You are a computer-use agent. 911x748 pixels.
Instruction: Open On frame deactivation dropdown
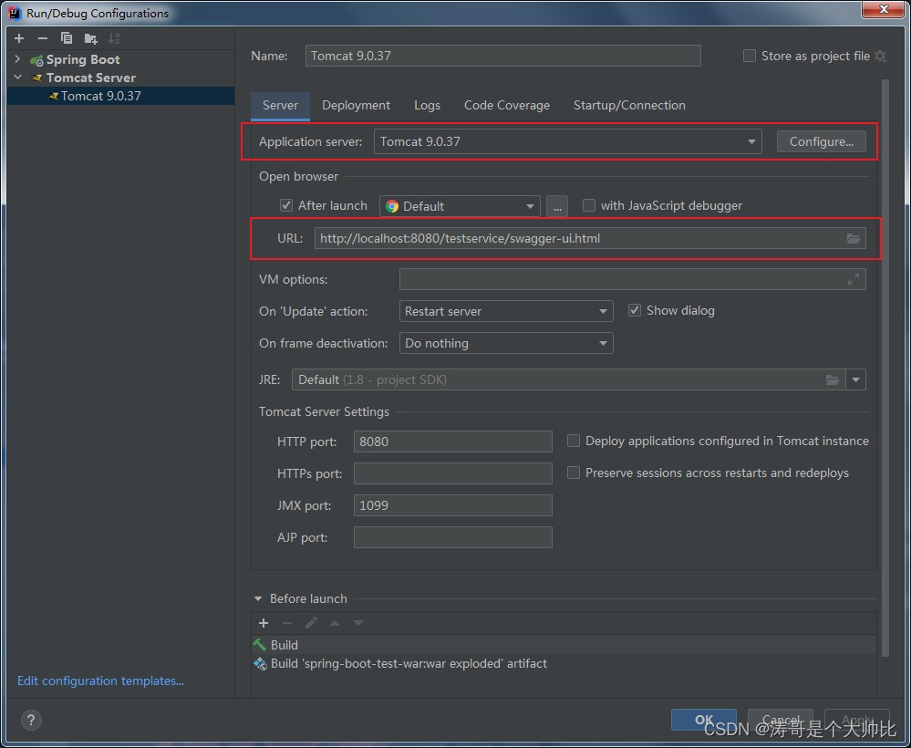[x=506, y=344]
